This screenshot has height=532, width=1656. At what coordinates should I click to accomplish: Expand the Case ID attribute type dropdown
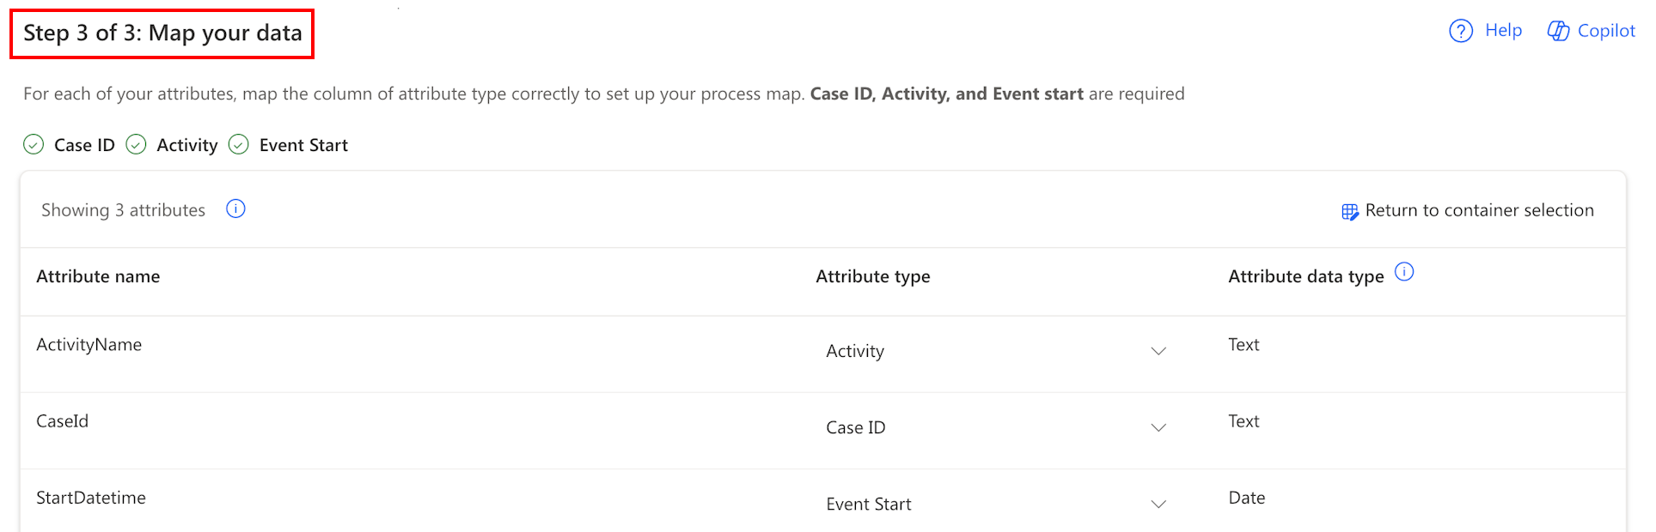pyautogui.click(x=996, y=427)
